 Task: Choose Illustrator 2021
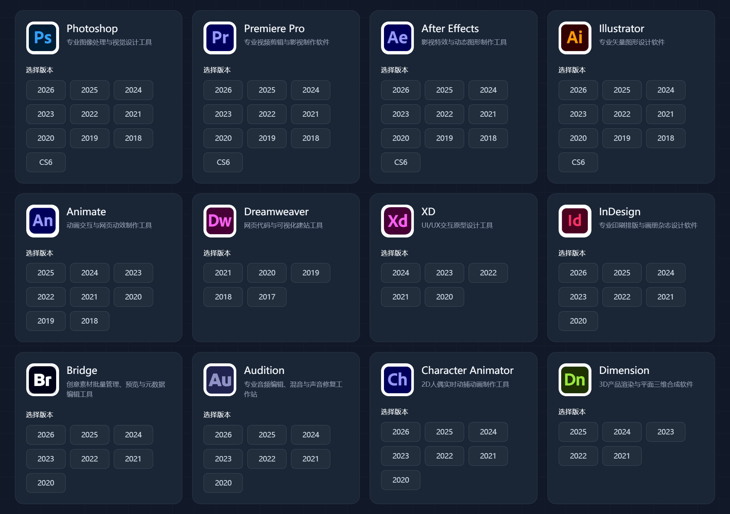click(666, 114)
